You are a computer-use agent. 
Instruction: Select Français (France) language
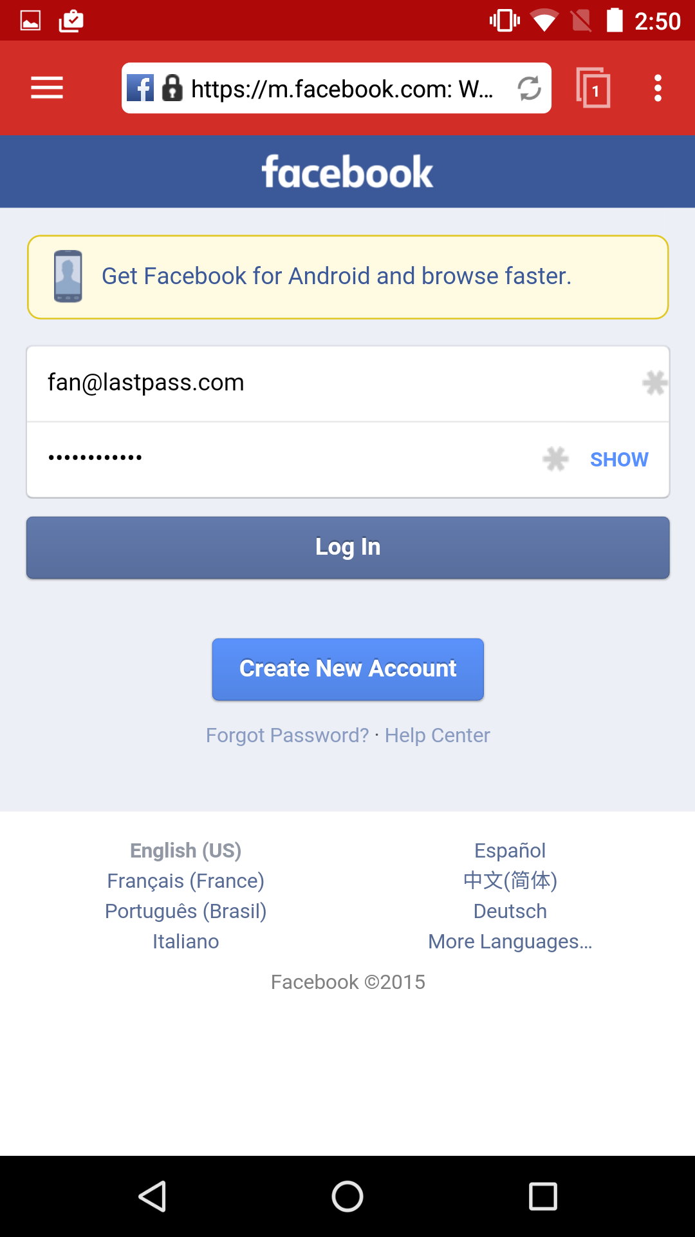[185, 881]
